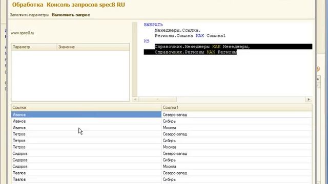Click the 'Регионы.Ссылка КАК Ссылка1' line
The height and width of the screenshot is (184, 328).
tap(190, 36)
